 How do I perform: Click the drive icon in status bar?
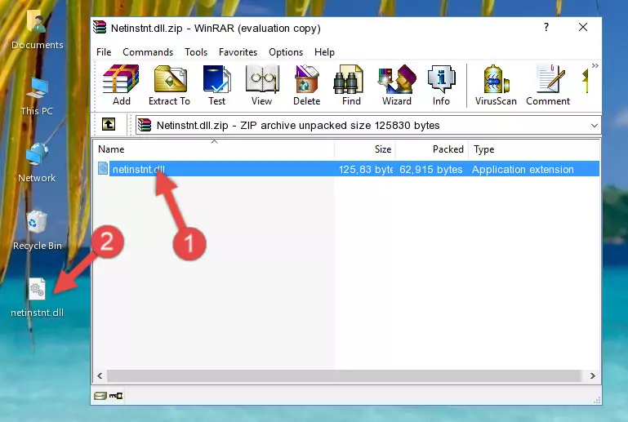100,396
